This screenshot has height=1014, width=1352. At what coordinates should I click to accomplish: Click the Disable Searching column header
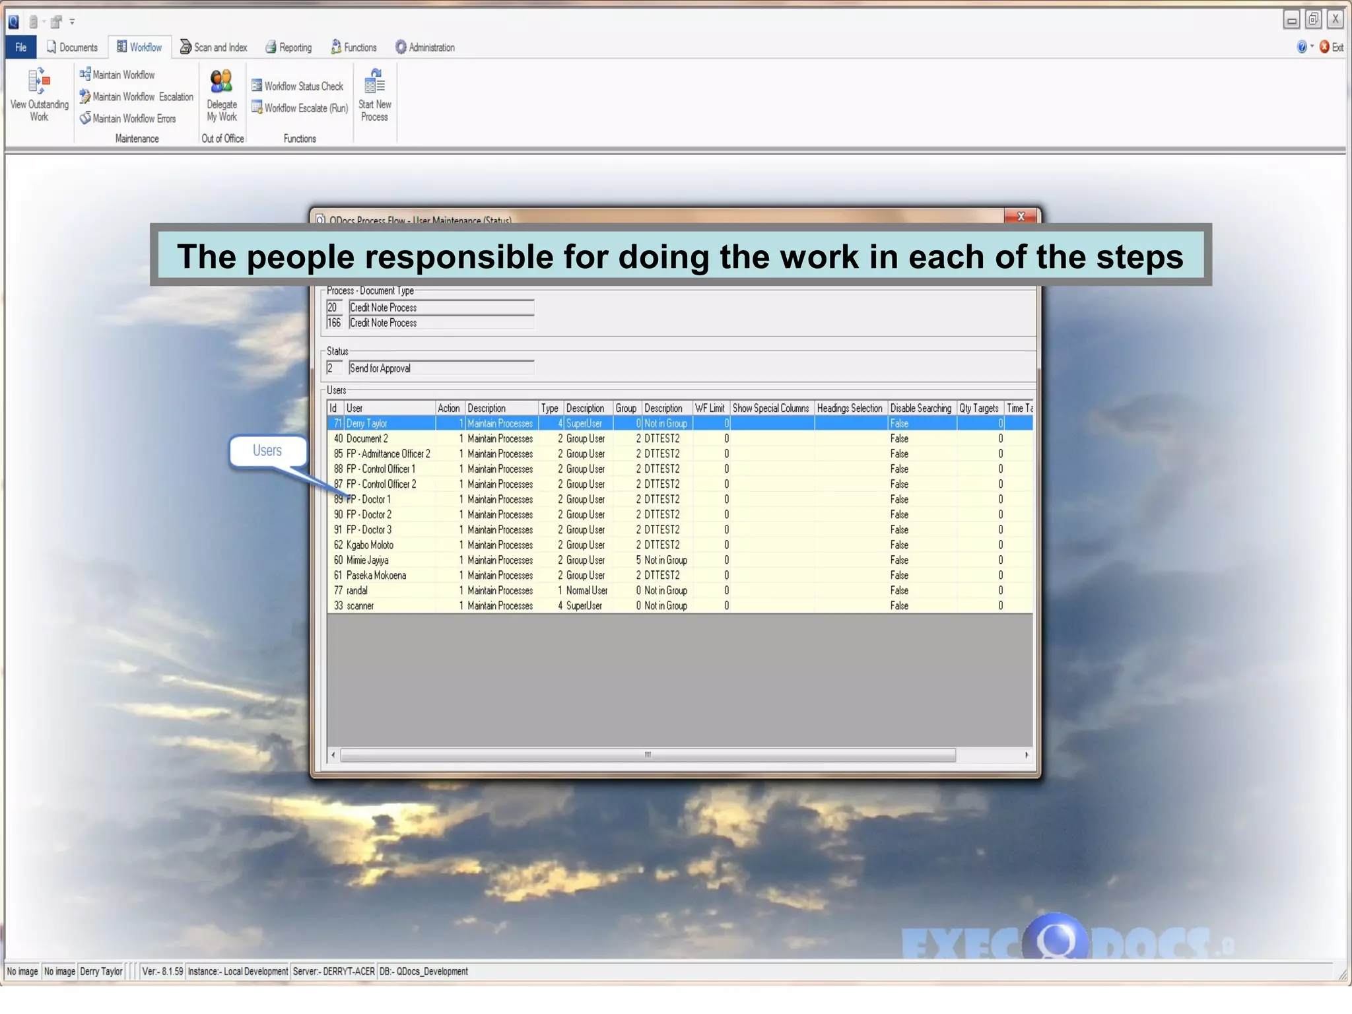(922, 409)
